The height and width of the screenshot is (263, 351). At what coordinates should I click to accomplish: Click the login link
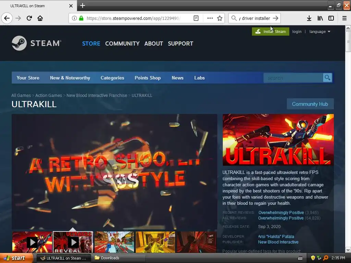point(297,32)
